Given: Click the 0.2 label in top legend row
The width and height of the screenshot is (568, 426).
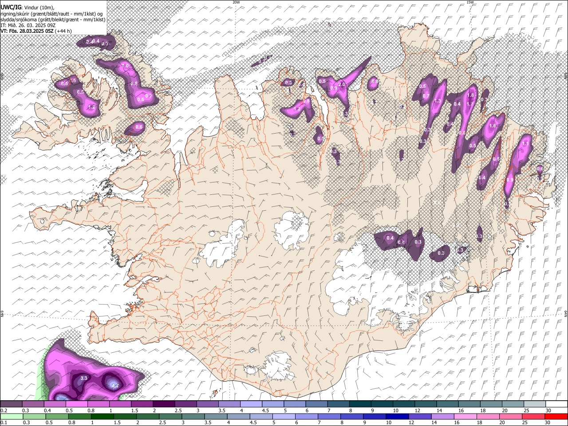Looking at the screenshot, I should coord(4,410).
